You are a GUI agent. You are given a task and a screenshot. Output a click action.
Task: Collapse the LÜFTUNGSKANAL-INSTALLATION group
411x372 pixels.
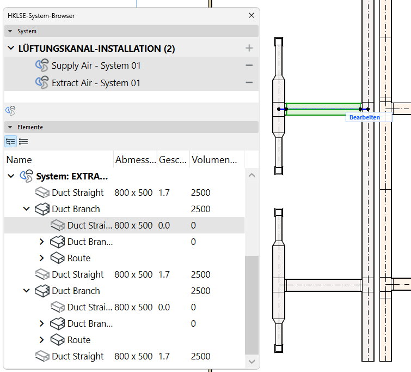[11, 49]
